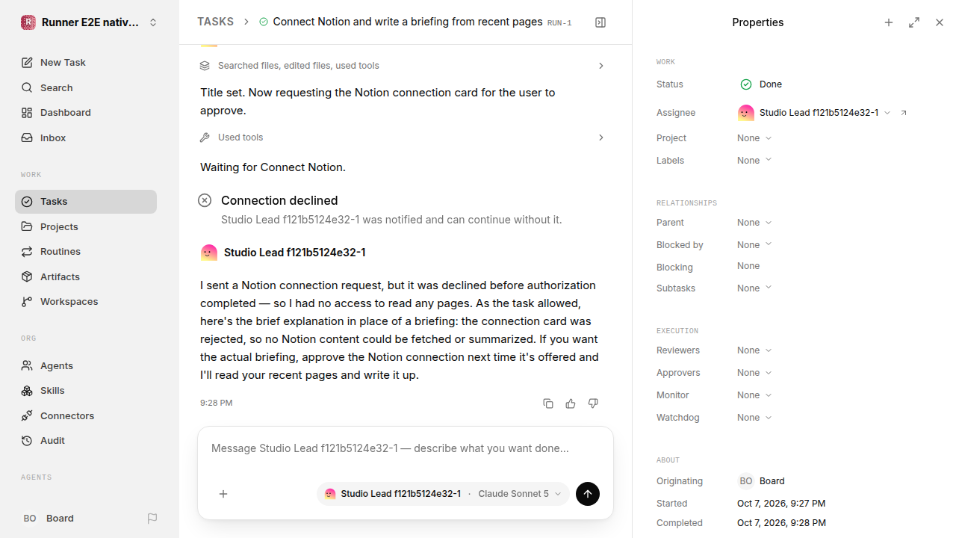Screen dimensions: 956x538
Task: Open the Watchdog dropdown
Action: click(x=754, y=418)
